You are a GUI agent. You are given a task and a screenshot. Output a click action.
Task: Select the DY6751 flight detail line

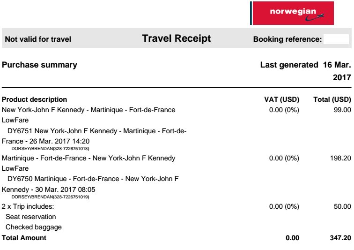pyautogui.click(x=94, y=136)
